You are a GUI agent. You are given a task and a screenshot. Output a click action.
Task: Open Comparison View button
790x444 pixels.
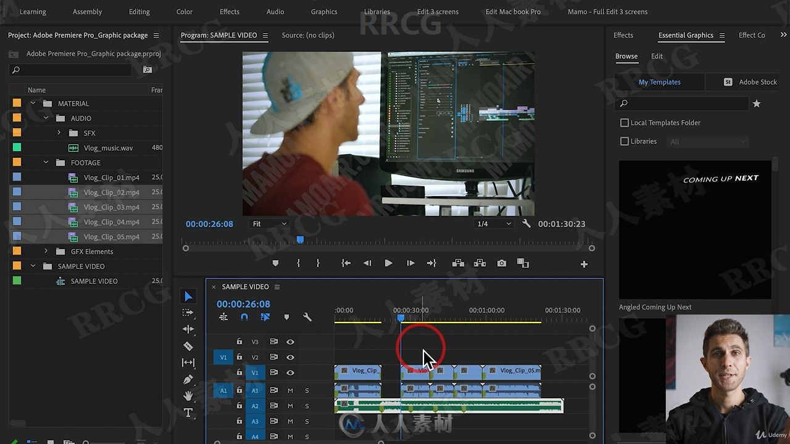click(x=523, y=263)
